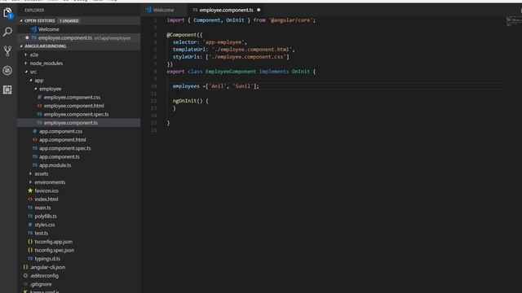Open typings.d.ts file
Screen dimensions: 522x293
(x=79, y=259)
